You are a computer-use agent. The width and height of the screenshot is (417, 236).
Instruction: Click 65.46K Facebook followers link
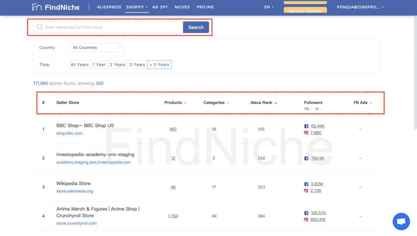pos(318,126)
